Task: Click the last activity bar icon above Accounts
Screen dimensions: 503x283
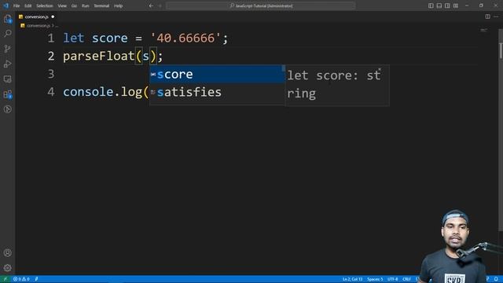Action: coord(8,109)
